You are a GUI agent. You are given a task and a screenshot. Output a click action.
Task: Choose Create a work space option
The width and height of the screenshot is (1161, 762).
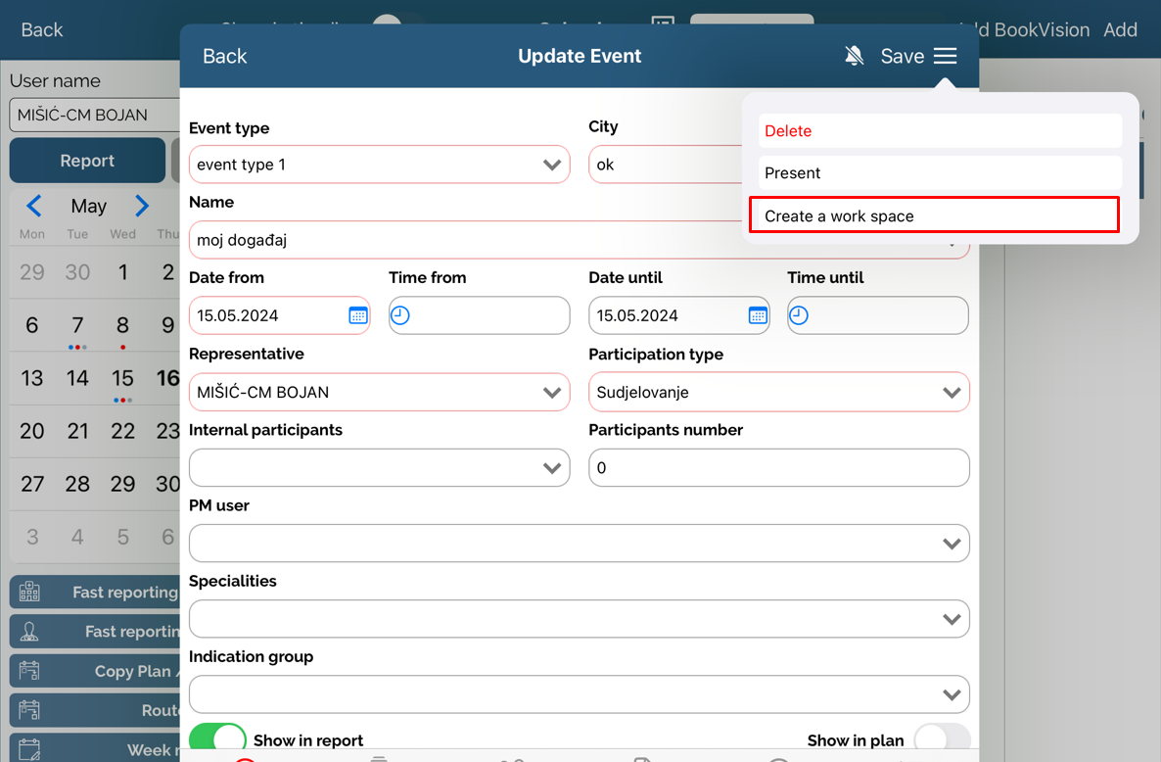pos(934,215)
